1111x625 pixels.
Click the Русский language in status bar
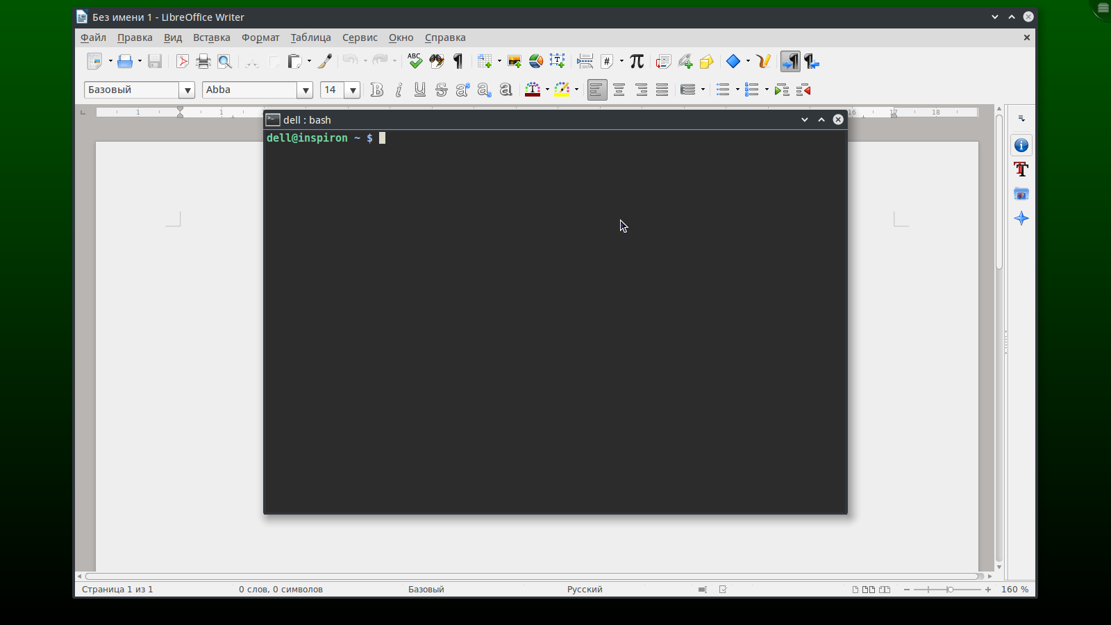tap(585, 590)
